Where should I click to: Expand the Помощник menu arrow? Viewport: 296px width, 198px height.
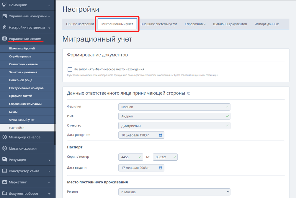49,6
